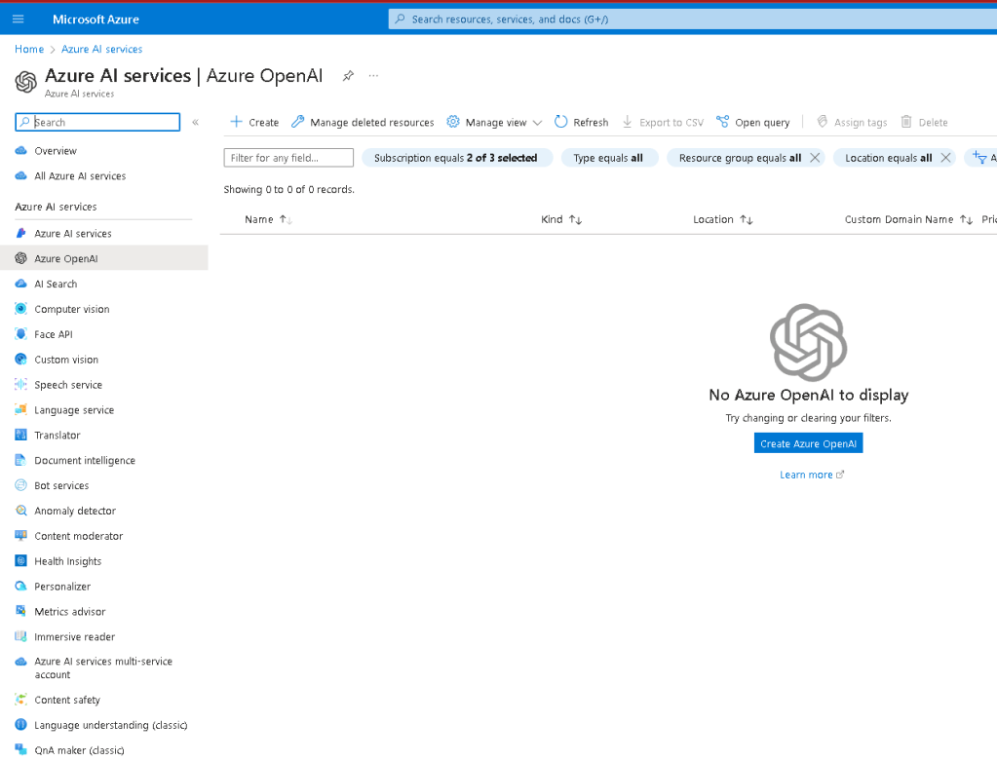Sort records by Location column

(x=722, y=219)
